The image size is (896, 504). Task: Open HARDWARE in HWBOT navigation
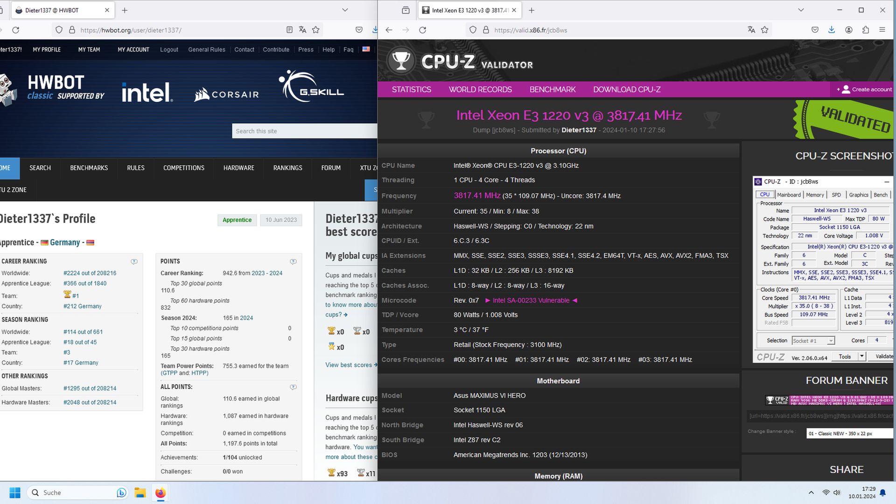238,168
